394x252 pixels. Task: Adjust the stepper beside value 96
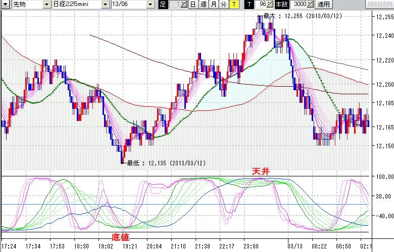point(270,5)
